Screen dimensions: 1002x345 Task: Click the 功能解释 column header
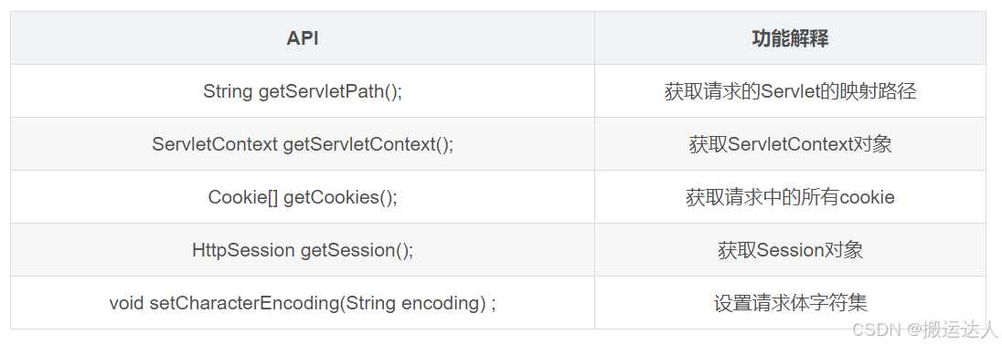790,38
